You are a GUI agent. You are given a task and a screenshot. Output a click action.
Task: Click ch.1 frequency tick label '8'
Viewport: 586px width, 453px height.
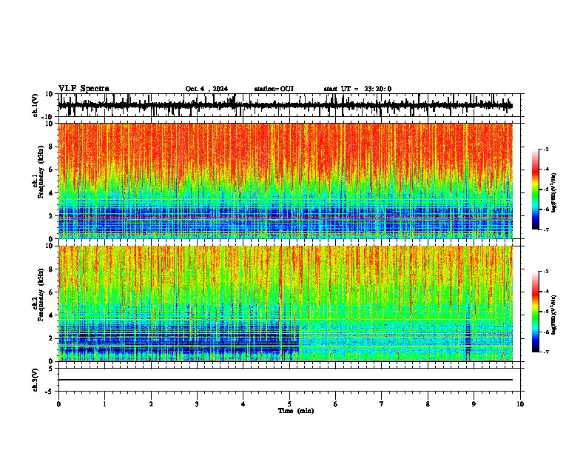coord(52,147)
